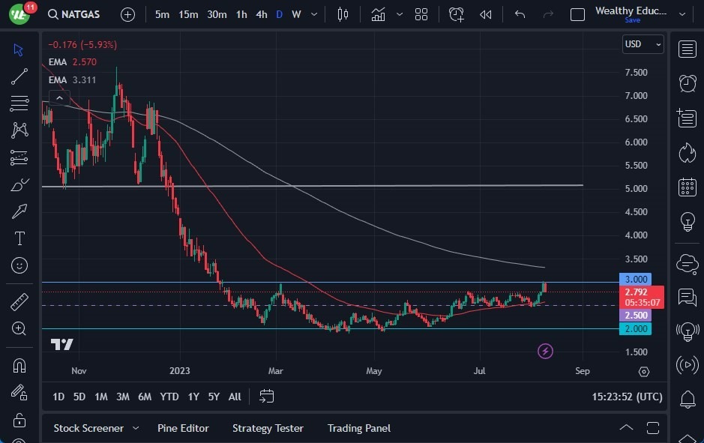Select the Fibonacci retracement tool
Viewport: 704px width, 443px height.
(19, 103)
